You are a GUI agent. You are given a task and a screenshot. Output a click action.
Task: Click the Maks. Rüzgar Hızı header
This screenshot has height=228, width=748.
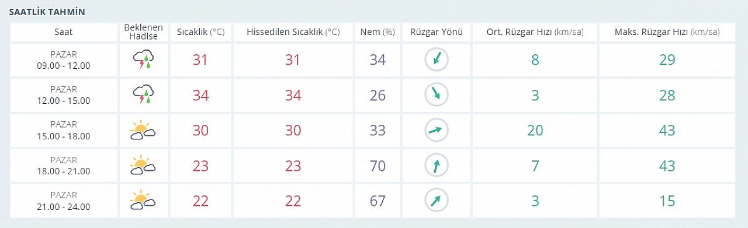pos(667,32)
